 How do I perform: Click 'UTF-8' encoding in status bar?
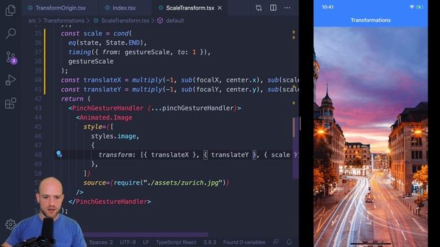[x=128, y=242]
